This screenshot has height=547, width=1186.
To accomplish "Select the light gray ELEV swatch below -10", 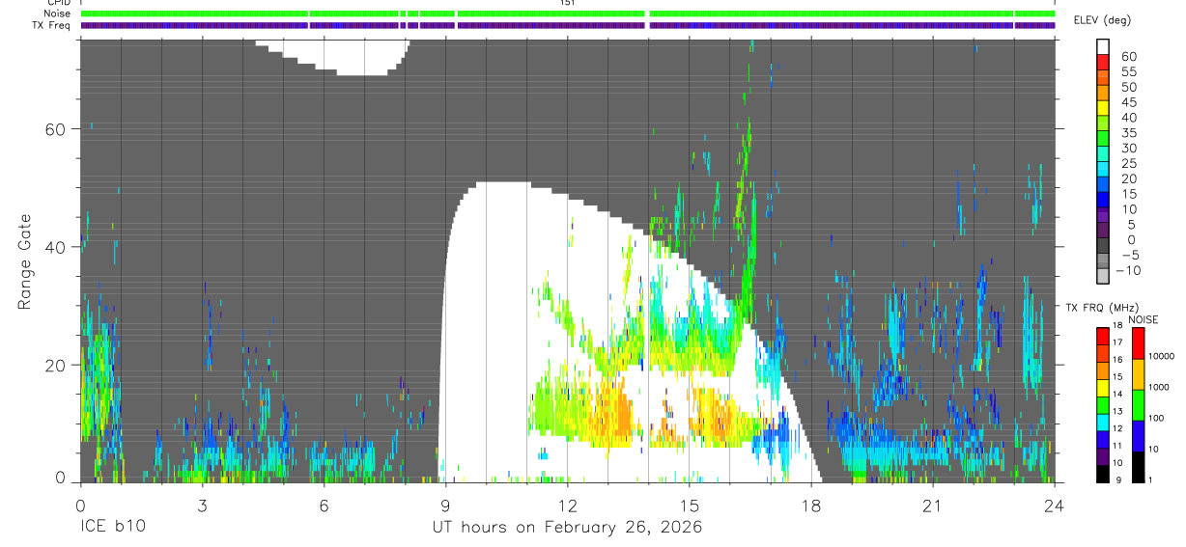I will (x=1102, y=276).
